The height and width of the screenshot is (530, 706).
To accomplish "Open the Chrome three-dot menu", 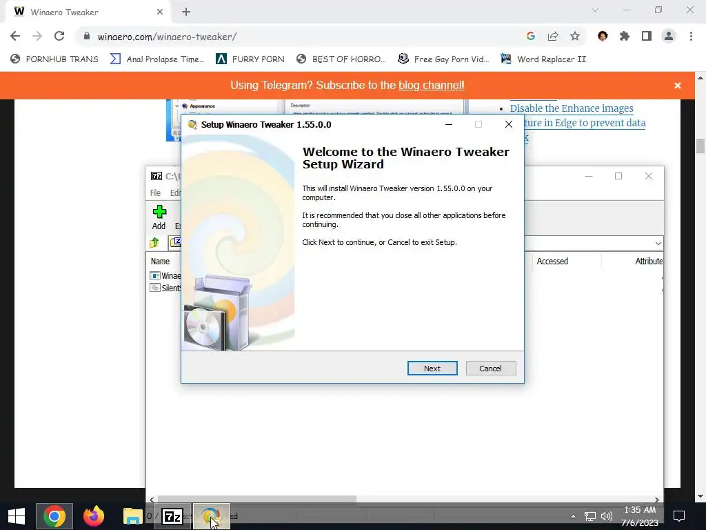I will (691, 37).
